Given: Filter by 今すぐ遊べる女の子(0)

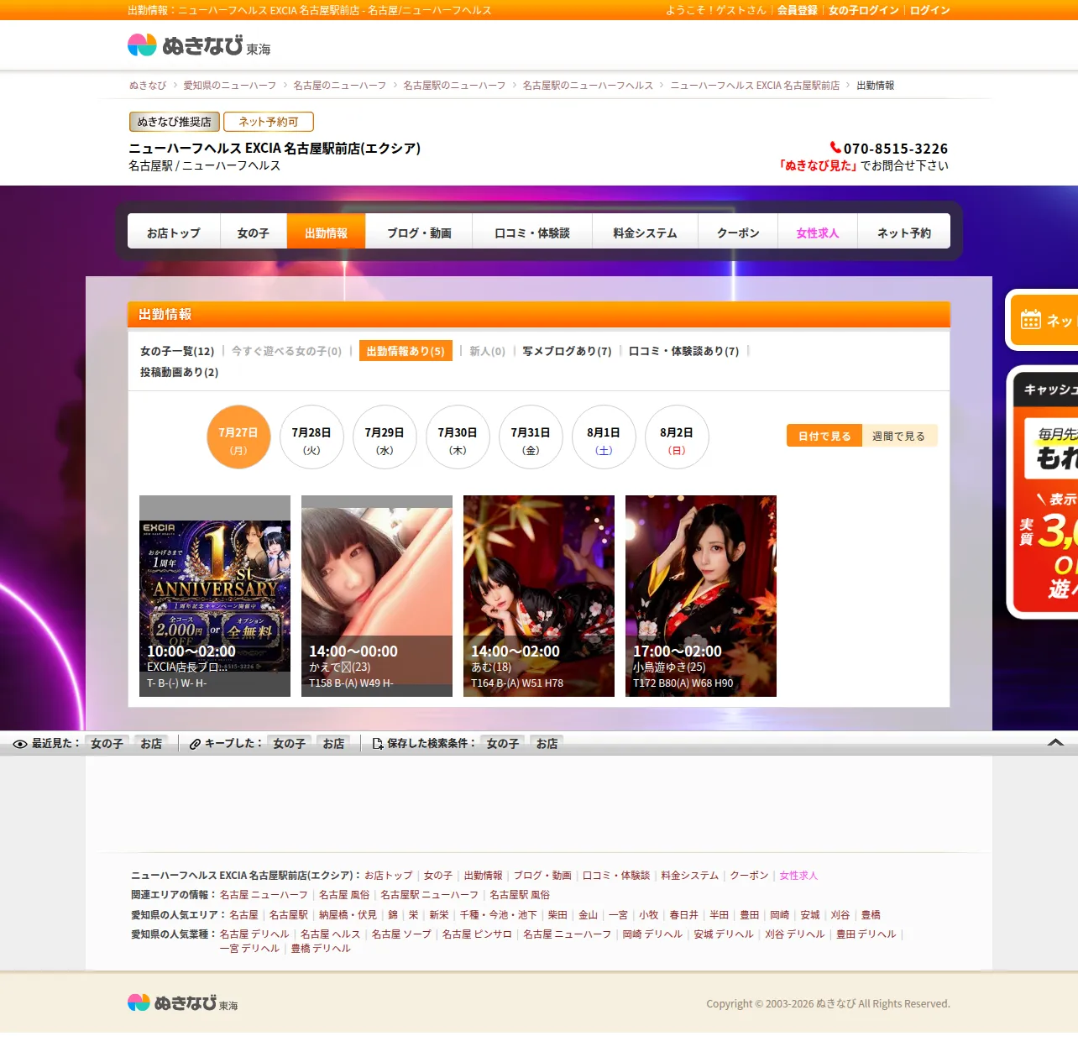Looking at the screenshot, I should pyautogui.click(x=287, y=351).
